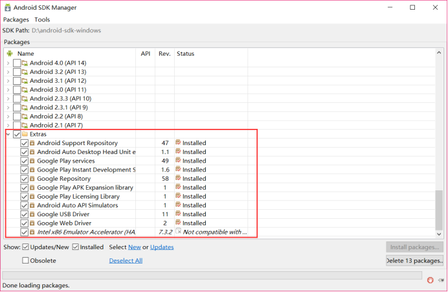The height and width of the screenshot is (292, 448).
Task: Enable the Obsolete checkbox
Action: pyautogui.click(x=25, y=260)
